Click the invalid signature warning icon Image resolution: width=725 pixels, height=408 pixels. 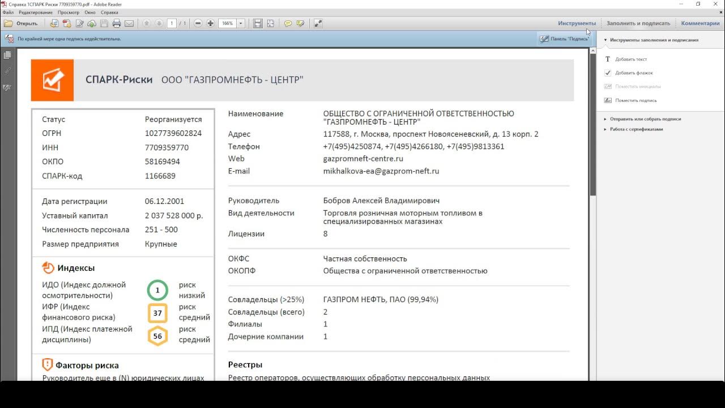[9, 39]
